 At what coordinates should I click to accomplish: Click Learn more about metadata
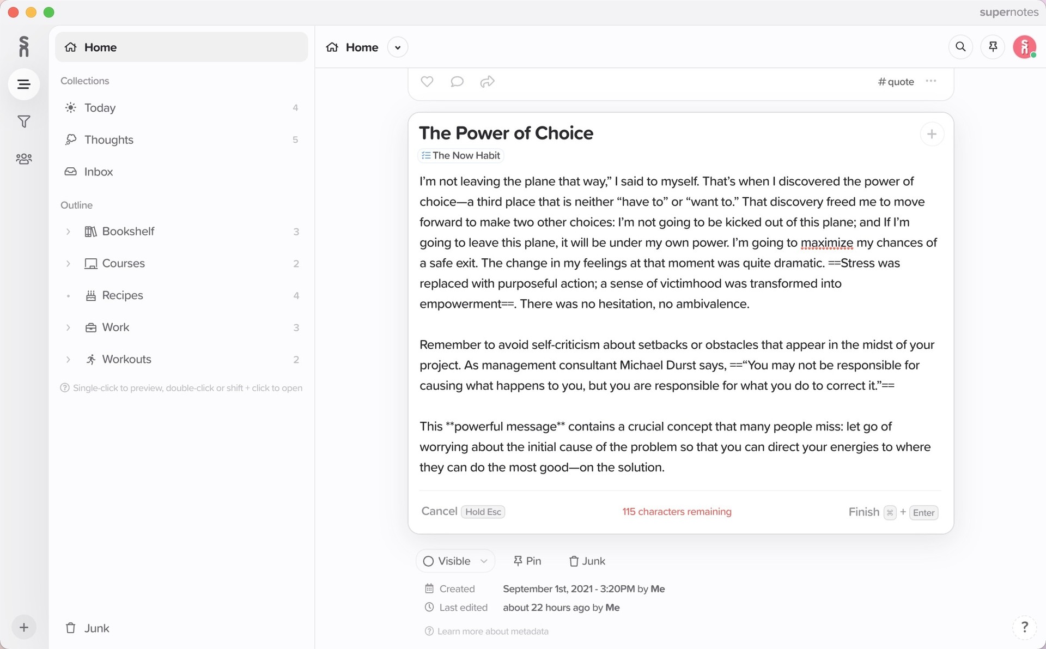(492, 631)
